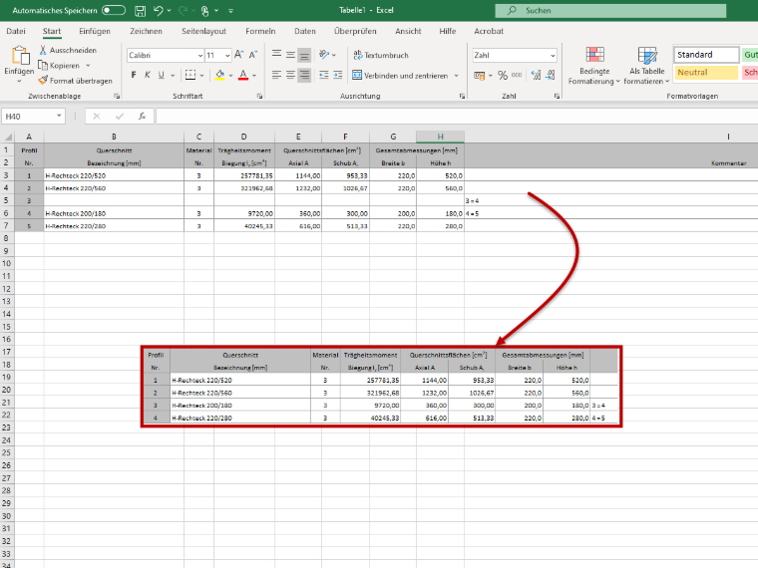The width and height of the screenshot is (758, 568).
Task: Click the Save icon in title bar
Action: (141, 11)
